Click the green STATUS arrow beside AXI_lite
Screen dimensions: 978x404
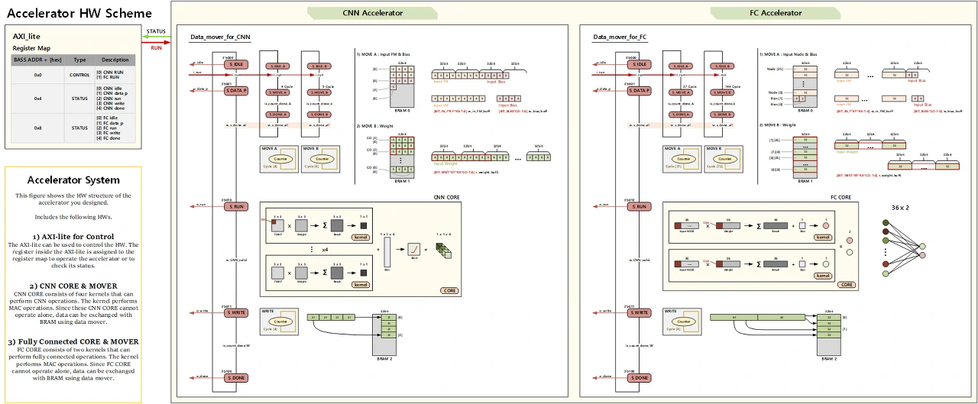tap(157, 35)
